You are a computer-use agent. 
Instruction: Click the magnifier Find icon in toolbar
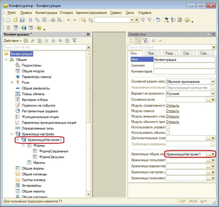pos(90,20)
